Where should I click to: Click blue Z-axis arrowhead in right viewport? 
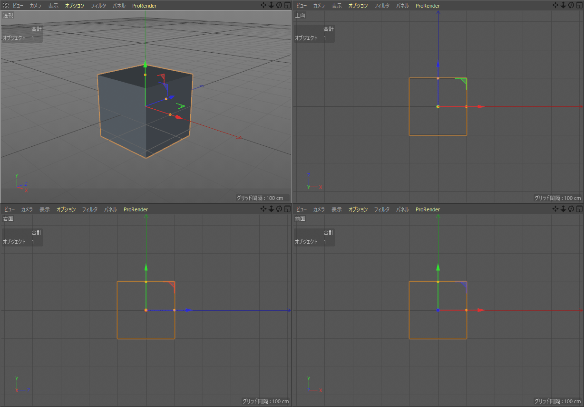point(189,310)
